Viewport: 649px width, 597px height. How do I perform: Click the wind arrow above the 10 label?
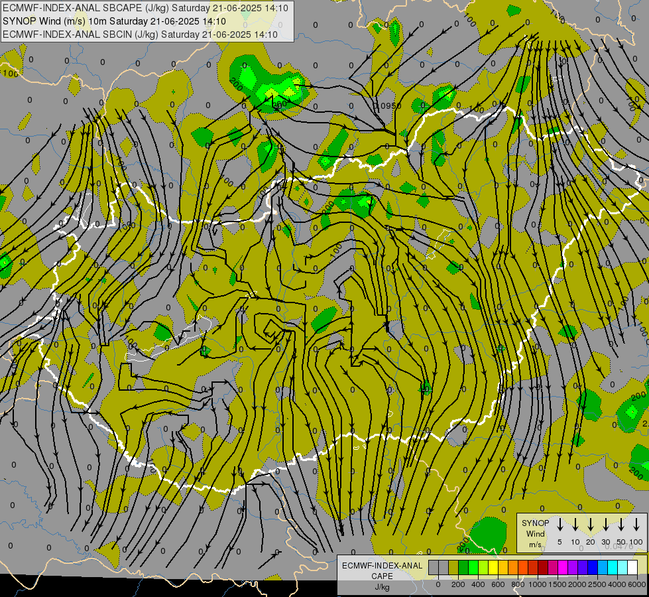click(x=575, y=525)
